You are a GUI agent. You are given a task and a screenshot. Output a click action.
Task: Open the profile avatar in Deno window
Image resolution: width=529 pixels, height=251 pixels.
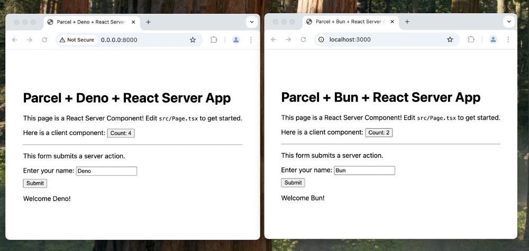pos(236,40)
